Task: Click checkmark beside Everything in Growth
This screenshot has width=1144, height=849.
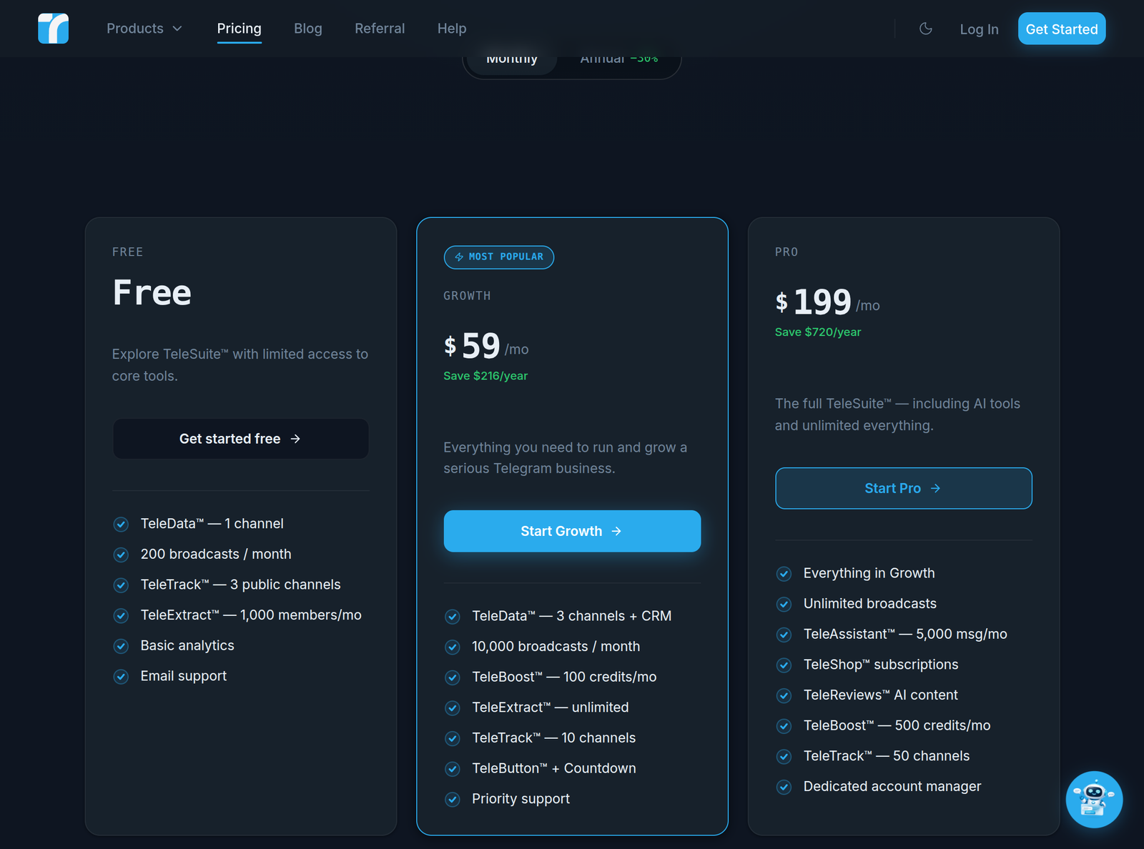Action: [x=784, y=574]
